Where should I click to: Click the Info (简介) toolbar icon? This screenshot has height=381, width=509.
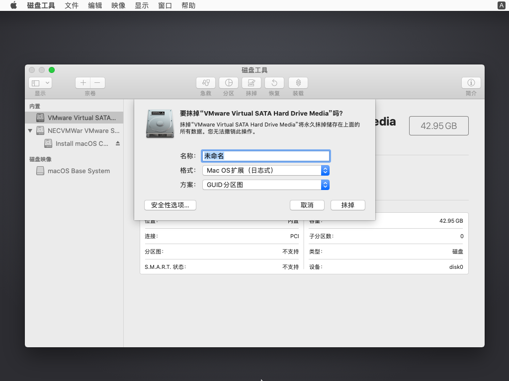[471, 83]
